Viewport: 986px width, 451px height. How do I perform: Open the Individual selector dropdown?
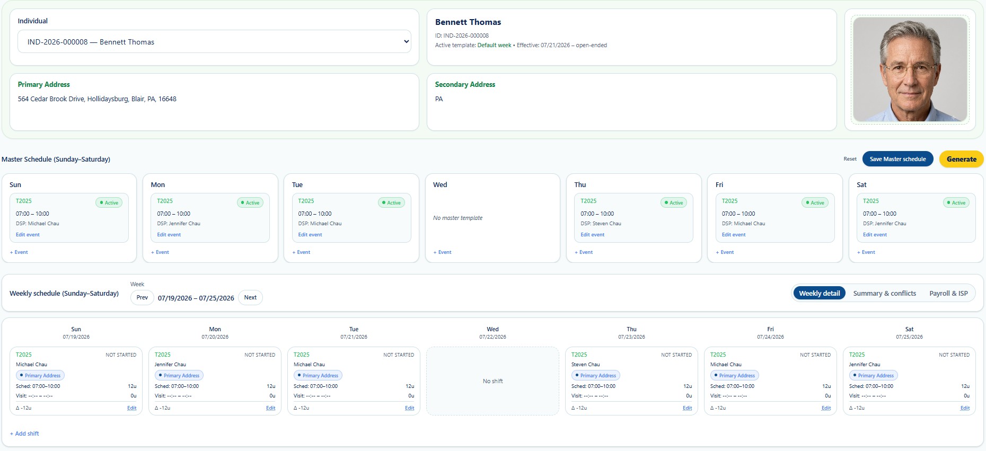click(x=214, y=41)
